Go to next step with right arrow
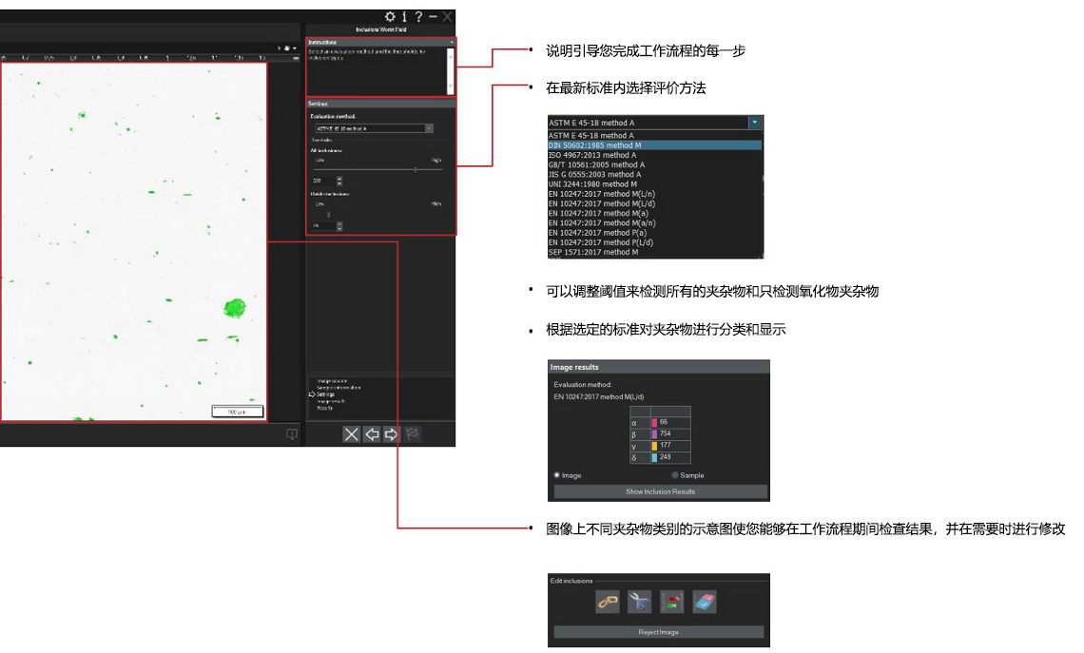The width and height of the screenshot is (1084, 653). 391,434
